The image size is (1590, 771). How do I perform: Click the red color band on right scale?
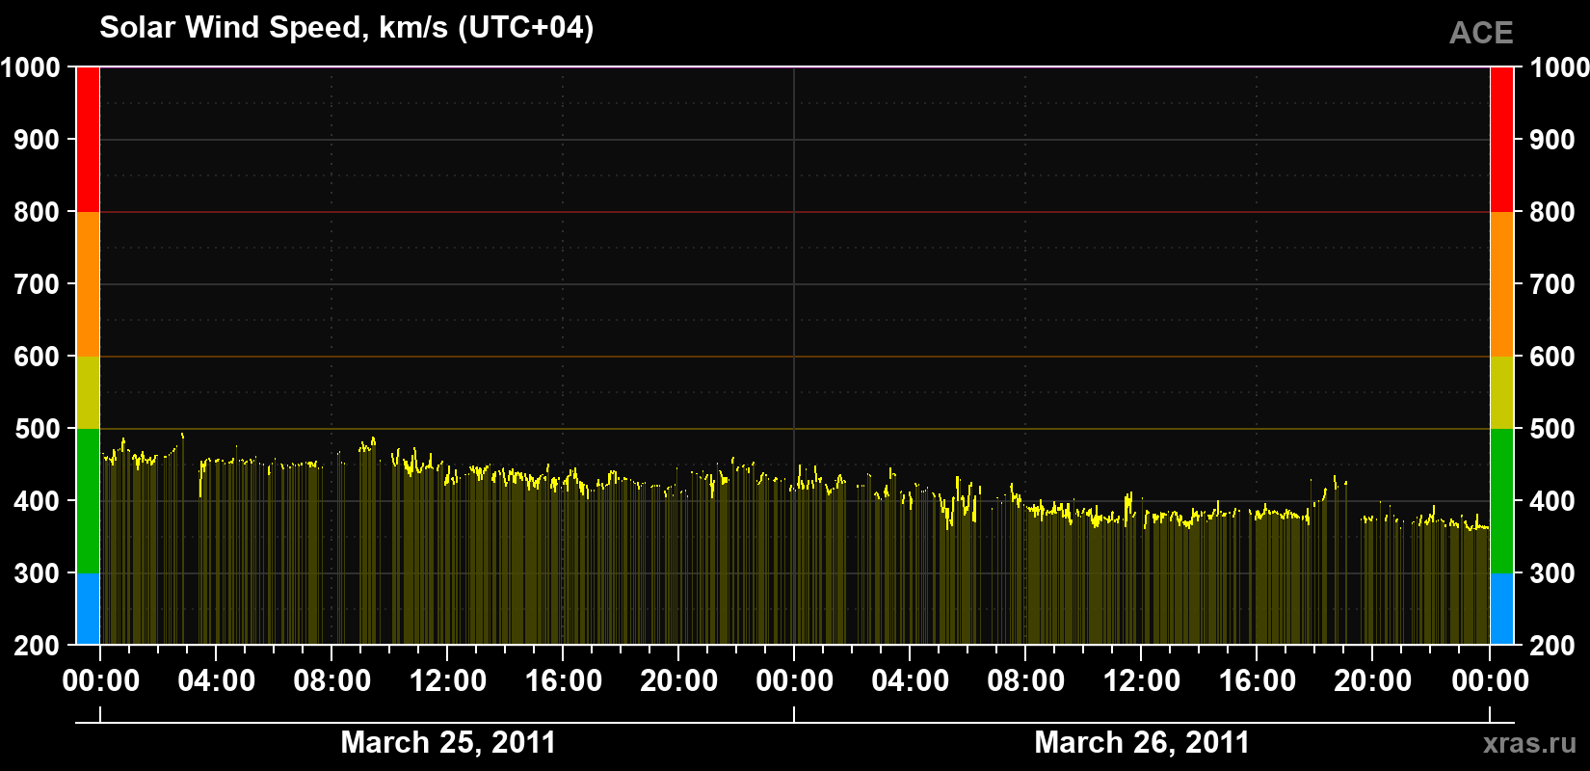(x=1502, y=140)
